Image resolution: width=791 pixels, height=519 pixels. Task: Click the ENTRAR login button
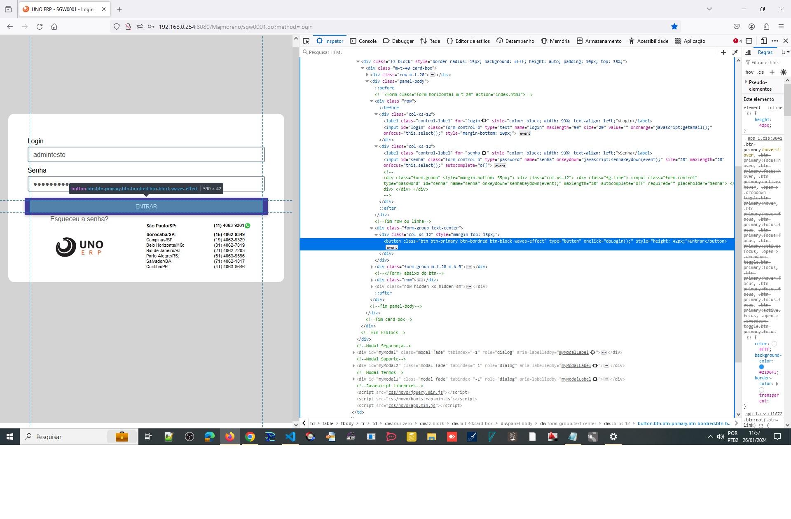146,206
